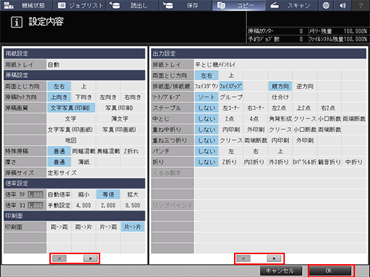Select 拡大 enlarge zoom option
Image resolution: width=370 pixels, height=277 pixels.
[133, 194]
